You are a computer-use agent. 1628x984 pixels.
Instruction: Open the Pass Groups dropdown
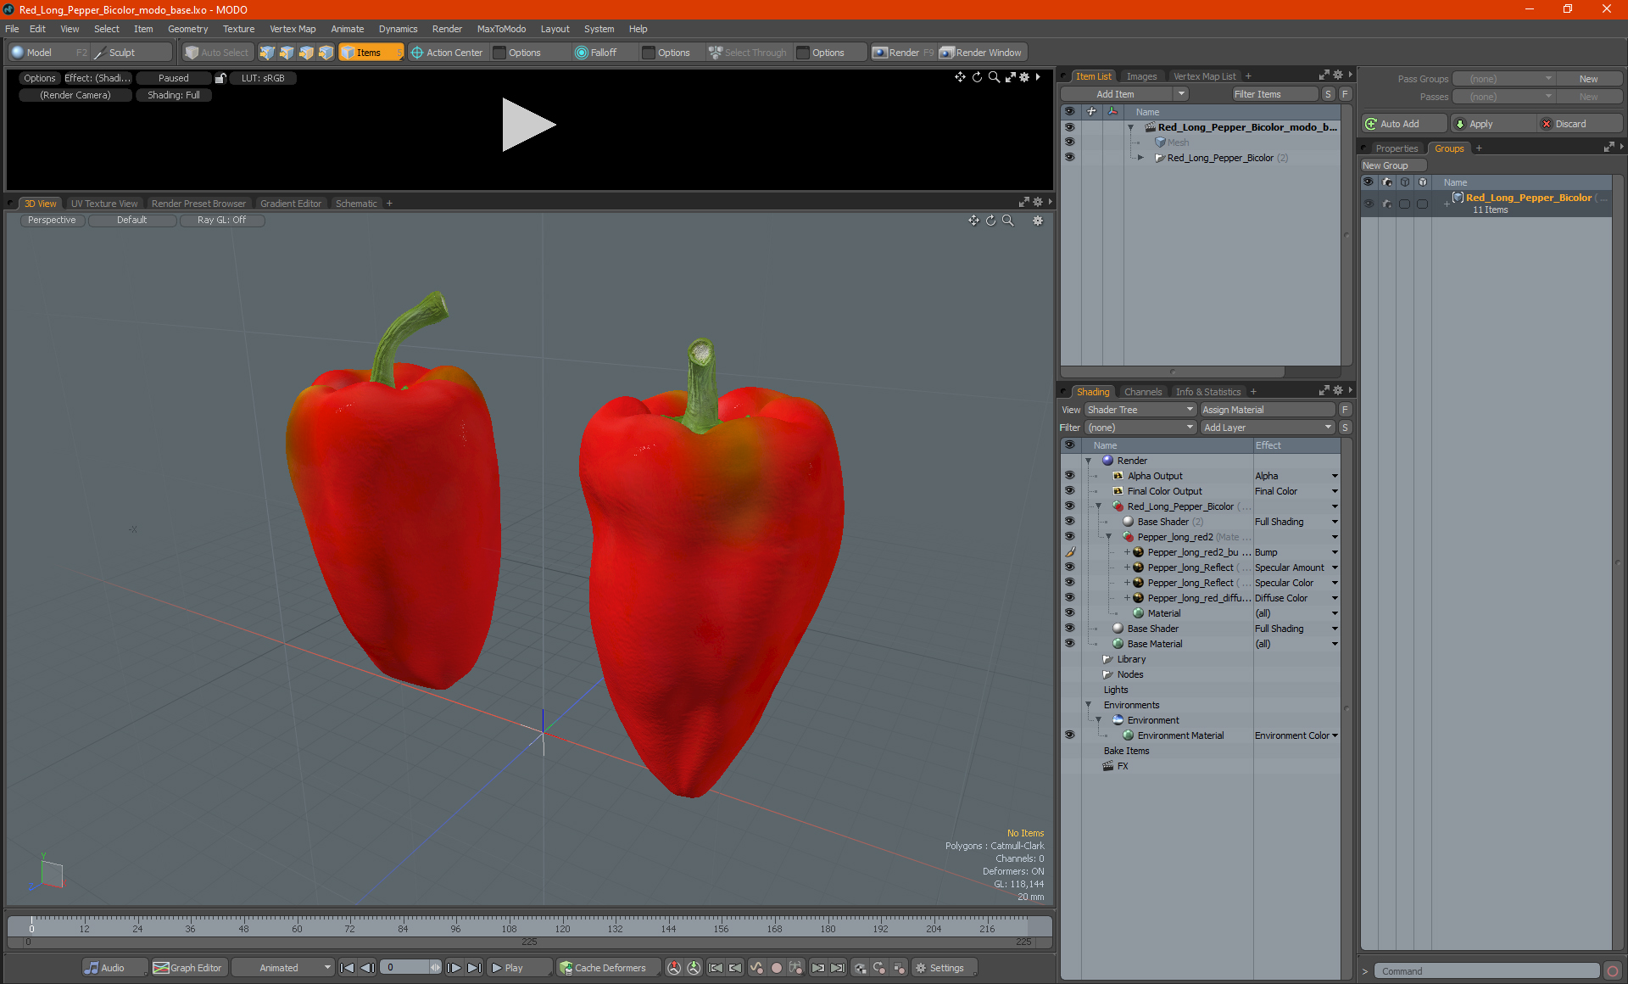click(x=1504, y=79)
